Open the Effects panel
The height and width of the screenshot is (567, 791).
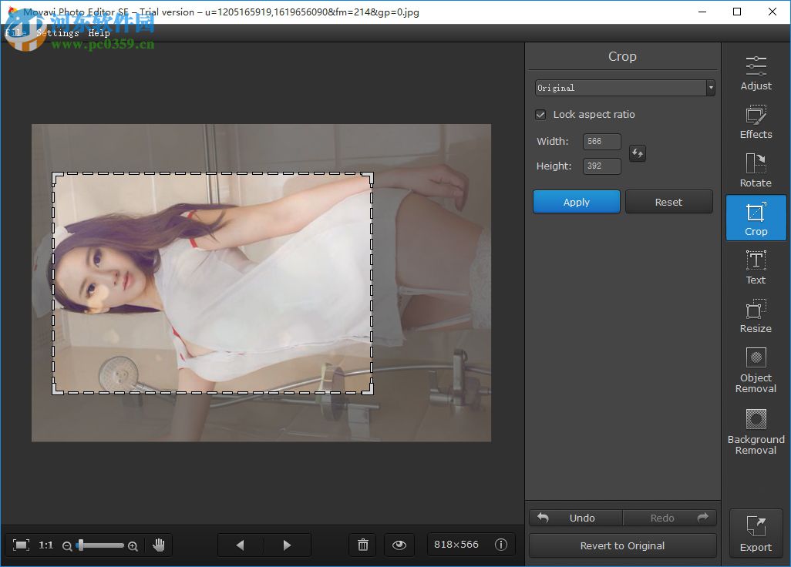point(756,122)
